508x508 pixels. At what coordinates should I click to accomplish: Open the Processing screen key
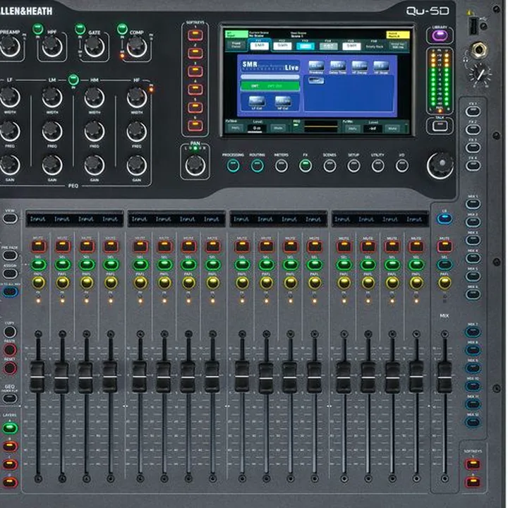(233, 166)
